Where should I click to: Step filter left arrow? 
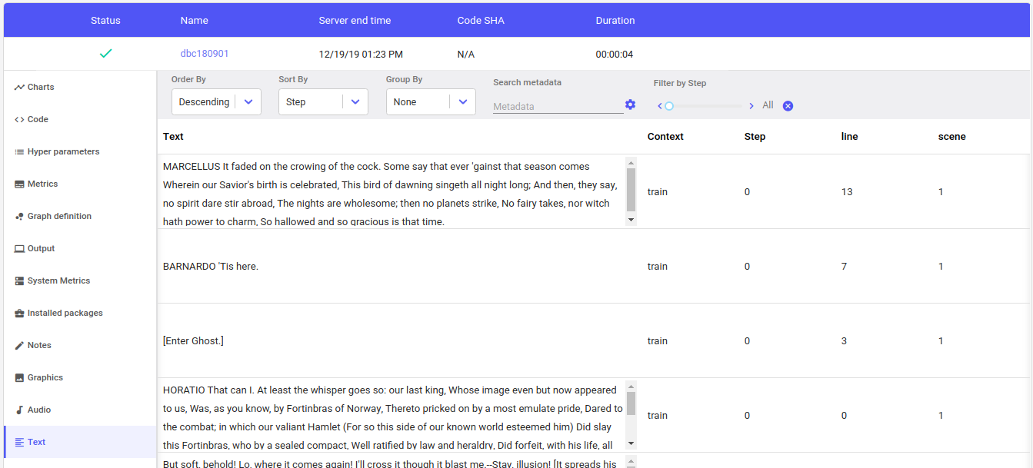pos(659,106)
